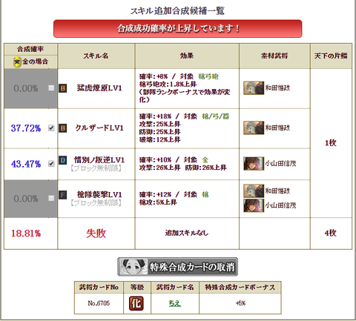The image size is (356, 321).
Task: Click the B rank icon beside クルザードLV1
Action: (63, 128)
